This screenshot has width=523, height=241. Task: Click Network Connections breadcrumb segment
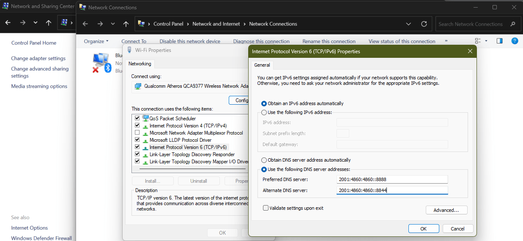point(273,24)
